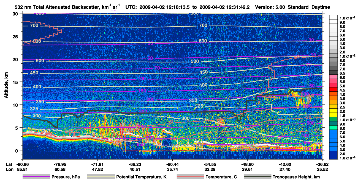
Task: Click the longitude value 40.51
Action: [x=135, y=170]
